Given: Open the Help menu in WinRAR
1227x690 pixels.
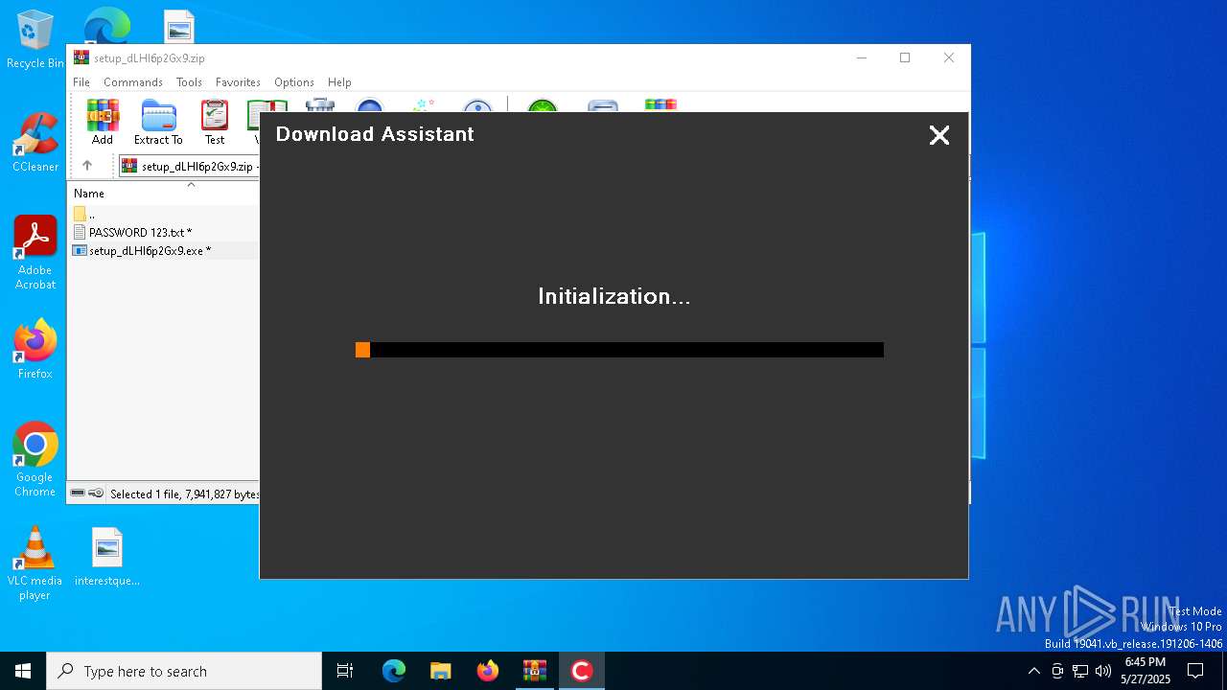Looking at the screenshot, I should [339, 82].
